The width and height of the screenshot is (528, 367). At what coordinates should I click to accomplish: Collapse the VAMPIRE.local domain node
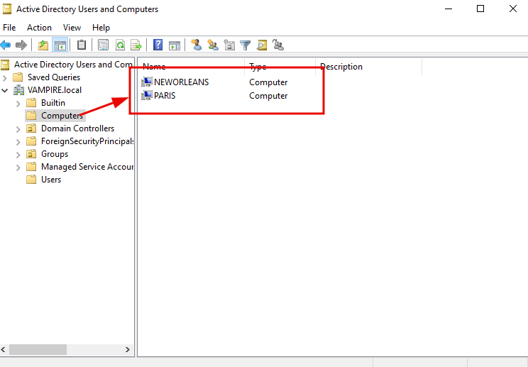coord(5,91)
